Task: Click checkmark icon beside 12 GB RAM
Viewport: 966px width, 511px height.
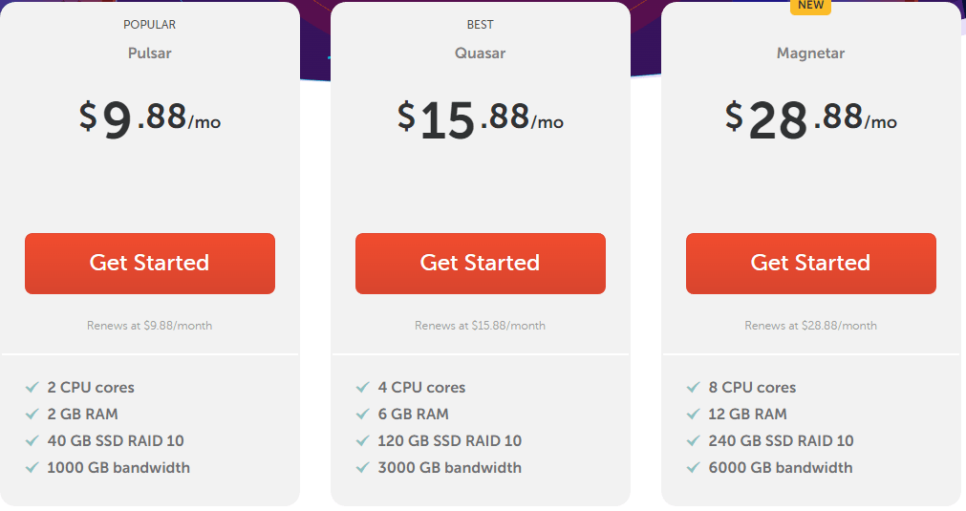Action: (x=693, y=414)
